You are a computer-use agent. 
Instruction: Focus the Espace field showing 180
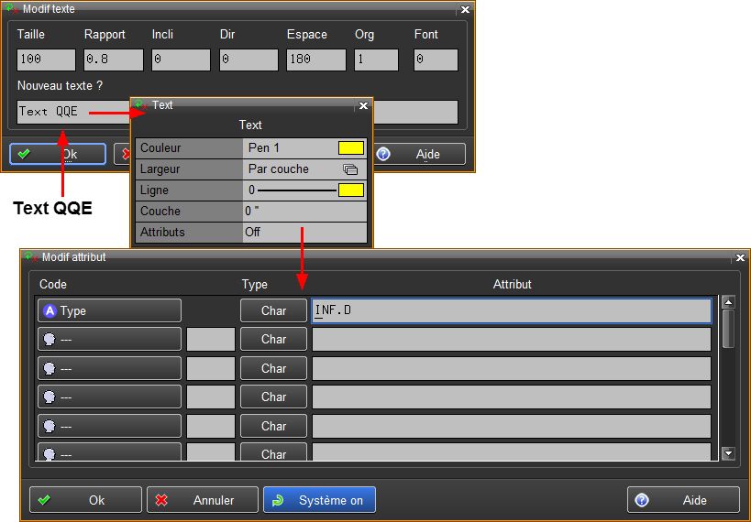pyautogui.click(x=315, y=60)
